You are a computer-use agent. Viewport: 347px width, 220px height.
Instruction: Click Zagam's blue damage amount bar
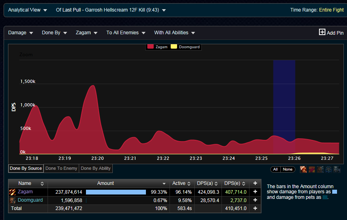point(116,192)
